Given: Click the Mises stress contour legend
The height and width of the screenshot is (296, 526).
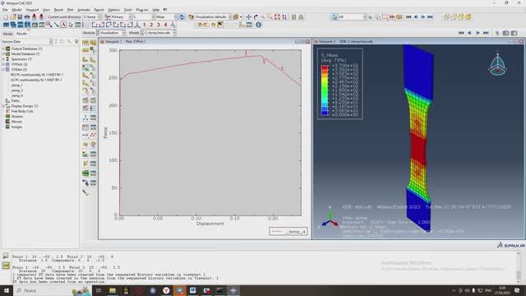Looking at the screenshot, I should pyautogui.click(x=340, y=84).
